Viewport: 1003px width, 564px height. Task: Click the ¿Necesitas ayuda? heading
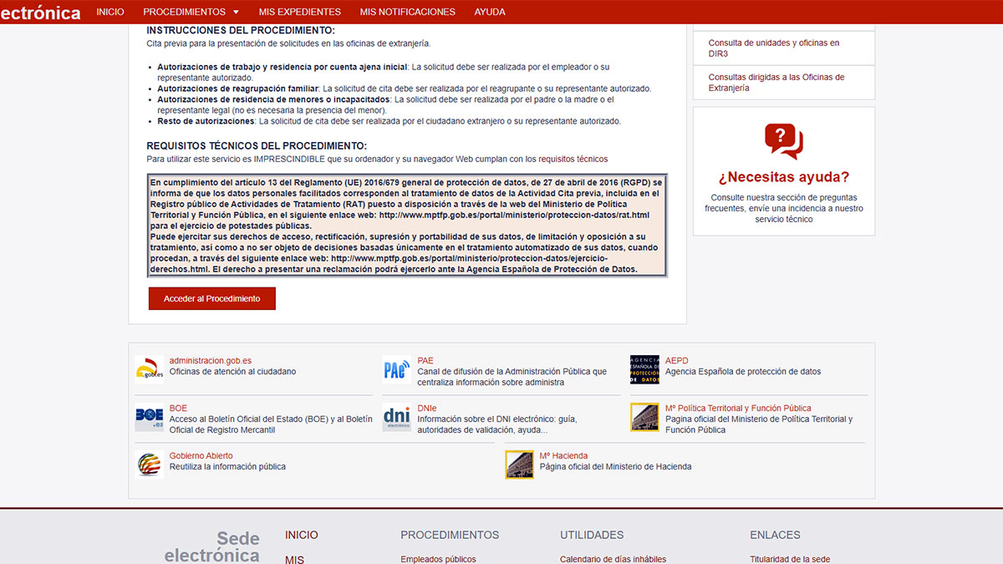pos(783,177)
